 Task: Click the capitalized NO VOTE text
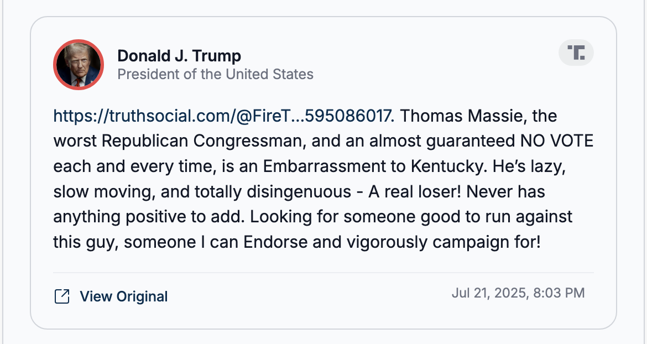(x=557, y=141)
